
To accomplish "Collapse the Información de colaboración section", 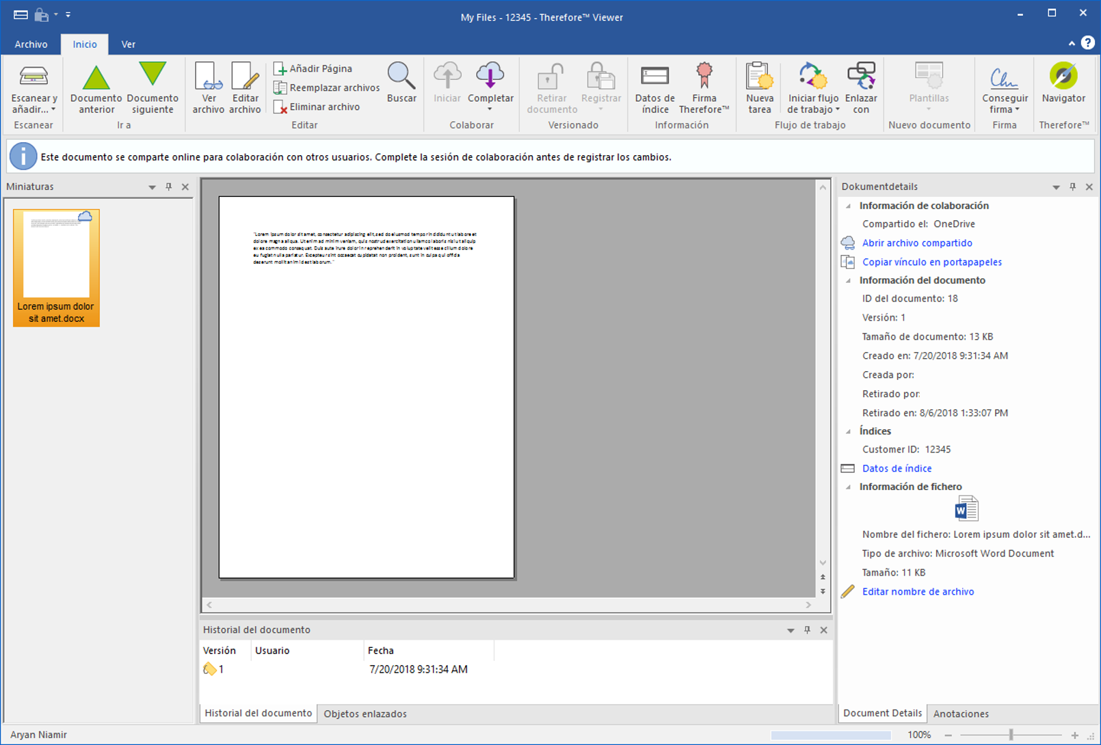I will click(x=849, y=206).
